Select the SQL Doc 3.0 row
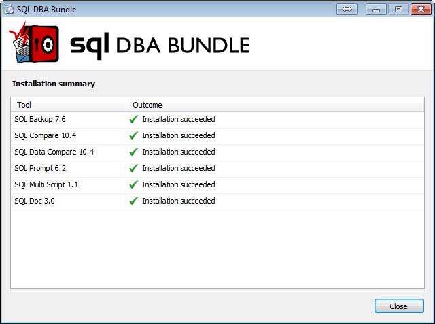This screenshot has height=324, width=435. click(217, 201)
